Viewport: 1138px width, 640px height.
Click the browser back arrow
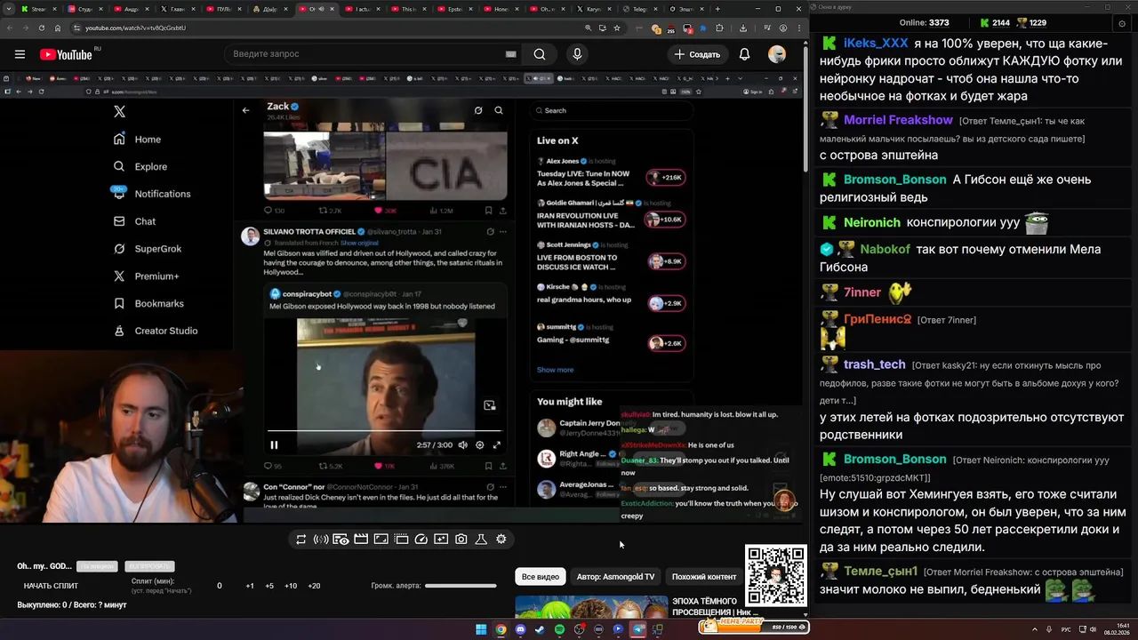(x=10, y=28)
